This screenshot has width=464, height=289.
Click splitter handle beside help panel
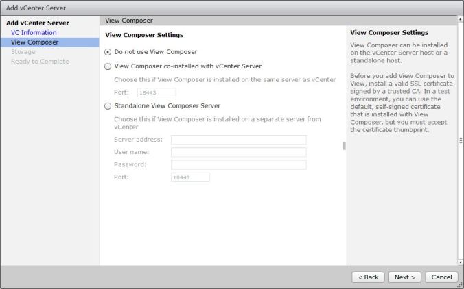345,146
